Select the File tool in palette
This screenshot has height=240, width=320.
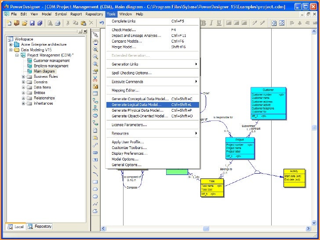point(95,131)
